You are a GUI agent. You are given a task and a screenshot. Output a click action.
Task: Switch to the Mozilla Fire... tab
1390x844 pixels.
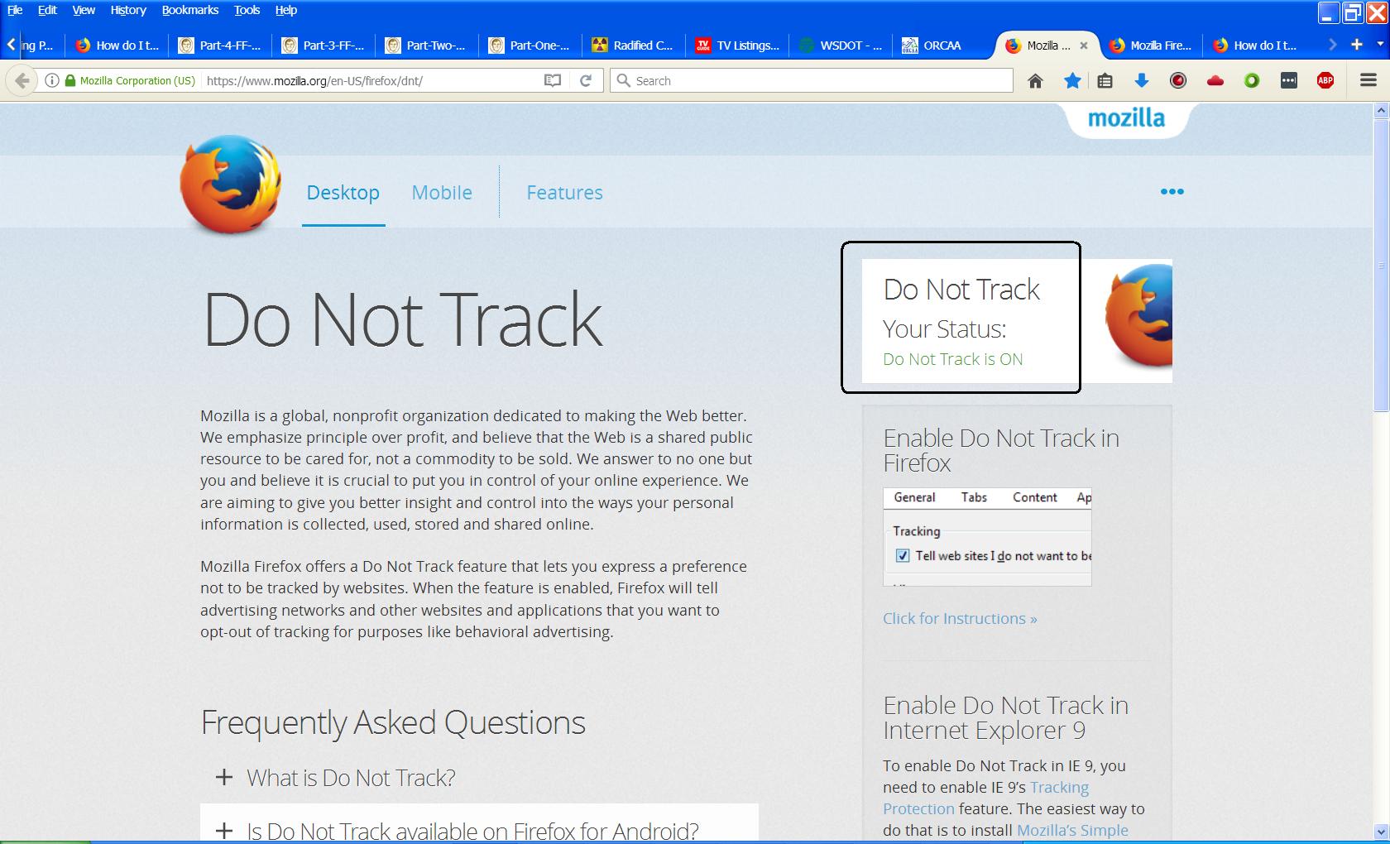pos(1152,46)
